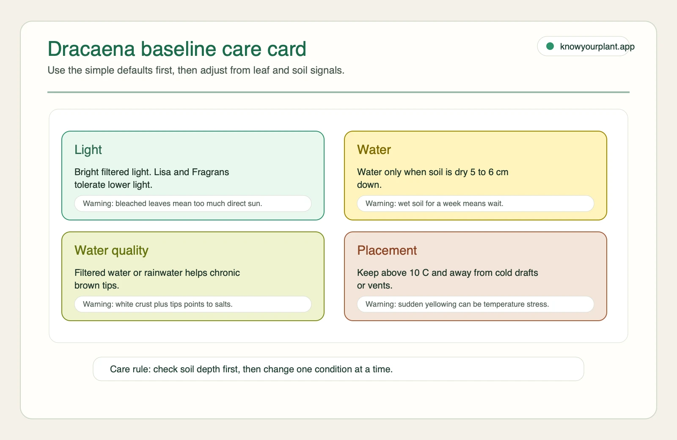The height and width of the screenshot is (440, 677).
Task: Click the bleached leaves warning pill
Action: point(193,203)
